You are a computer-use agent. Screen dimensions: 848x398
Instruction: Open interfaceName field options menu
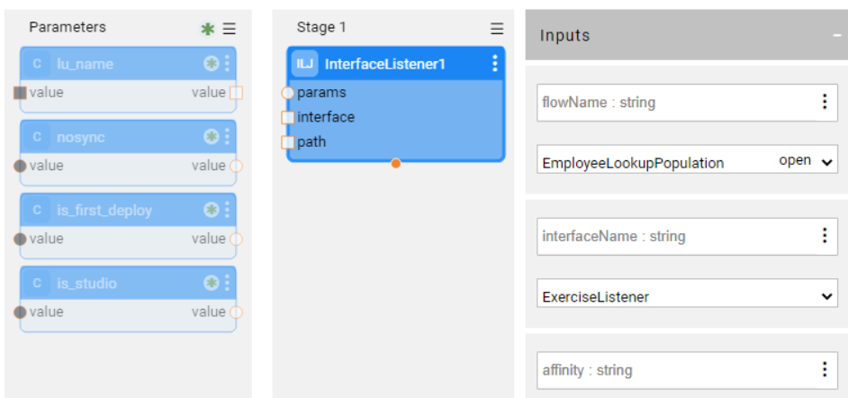(x=824, y=236)
